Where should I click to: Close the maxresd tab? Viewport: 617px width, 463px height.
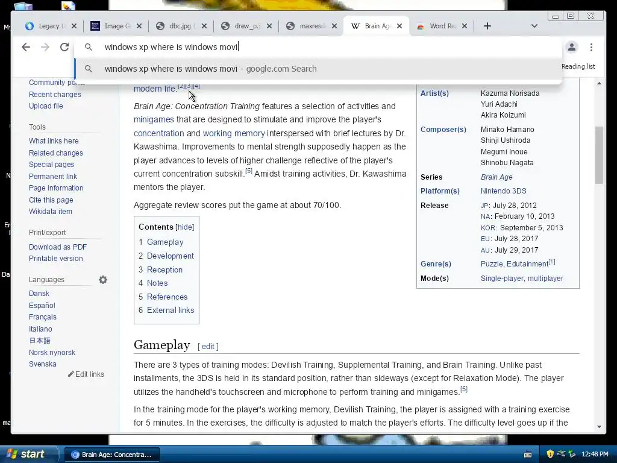334,26
